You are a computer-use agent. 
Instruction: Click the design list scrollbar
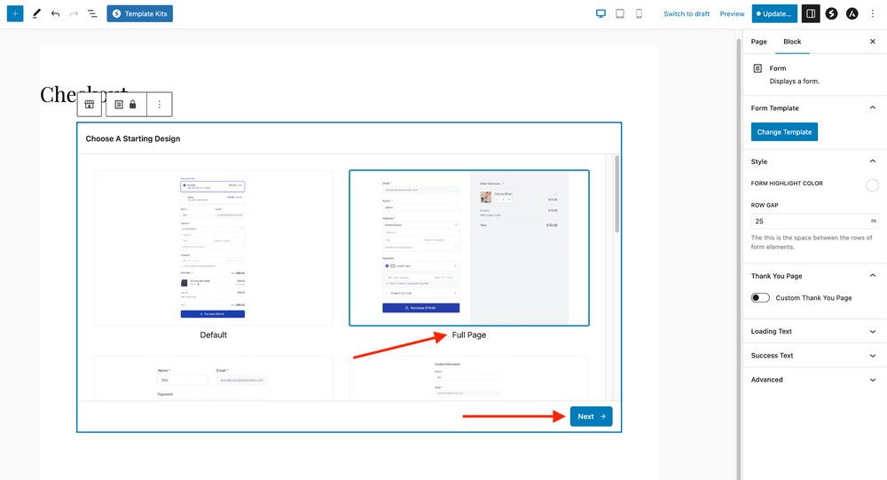(x=616, y=193)
